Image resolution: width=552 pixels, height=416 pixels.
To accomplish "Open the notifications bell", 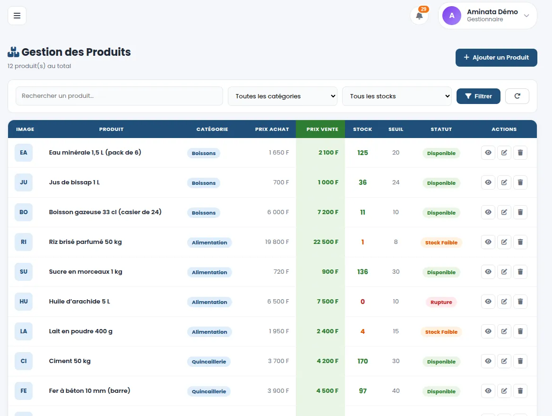I will coord(419,16).
